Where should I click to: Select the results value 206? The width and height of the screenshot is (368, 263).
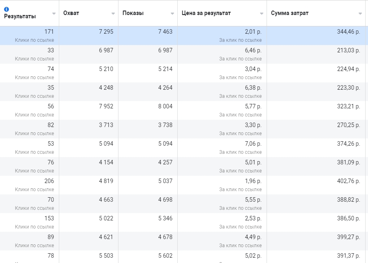(49, 181)
